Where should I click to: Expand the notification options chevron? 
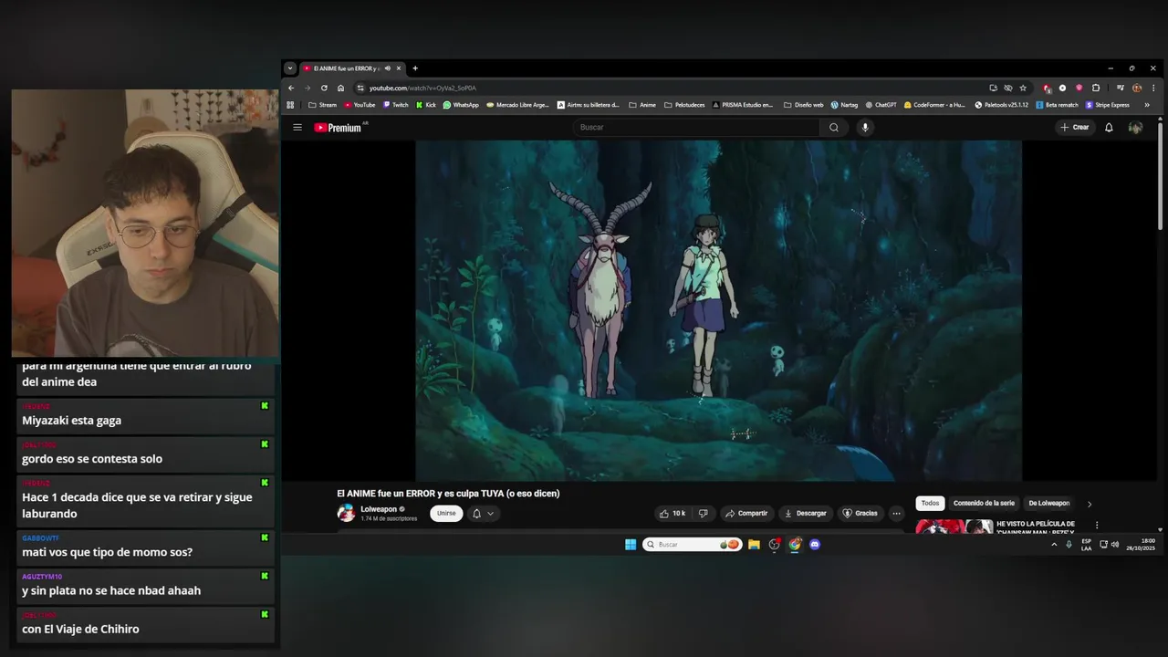(x=490, y=514)
